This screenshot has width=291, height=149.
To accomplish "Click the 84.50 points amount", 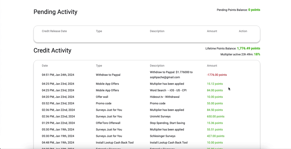I will (215, 110).
